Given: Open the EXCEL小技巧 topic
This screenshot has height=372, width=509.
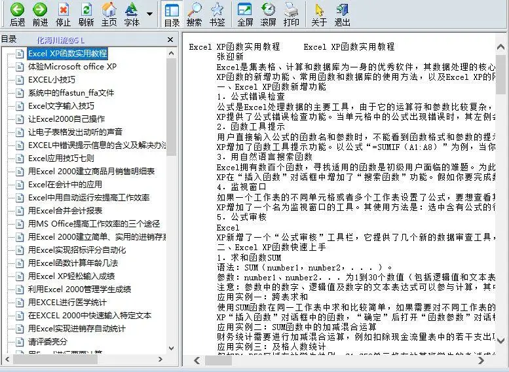Looking at the screenshot, I should point(51,79).
